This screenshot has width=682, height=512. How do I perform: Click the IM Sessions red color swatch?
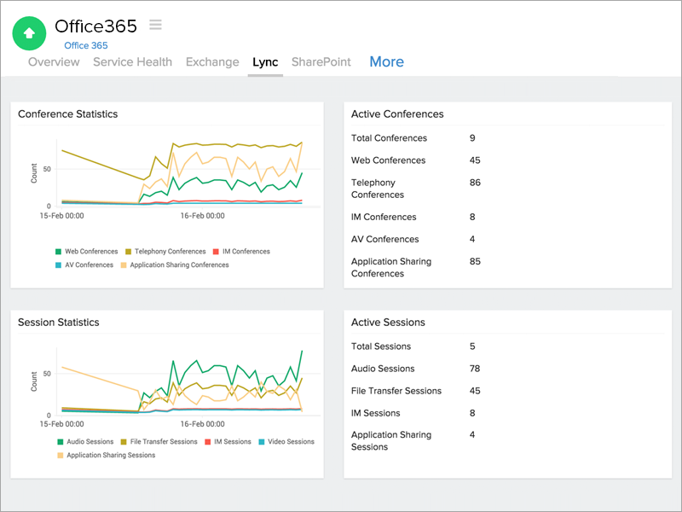point(207,441)
